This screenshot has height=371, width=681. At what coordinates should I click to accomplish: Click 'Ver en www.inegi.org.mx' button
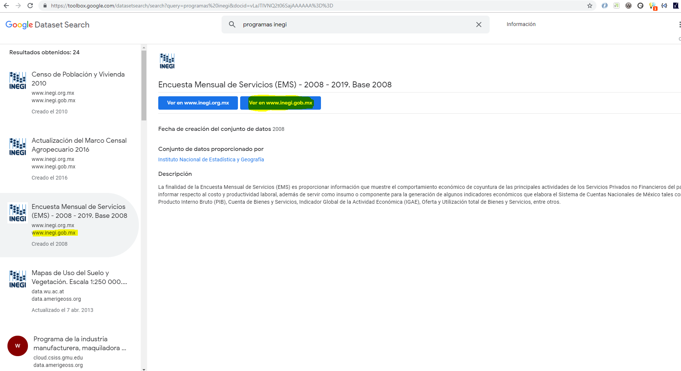[198, 103]
